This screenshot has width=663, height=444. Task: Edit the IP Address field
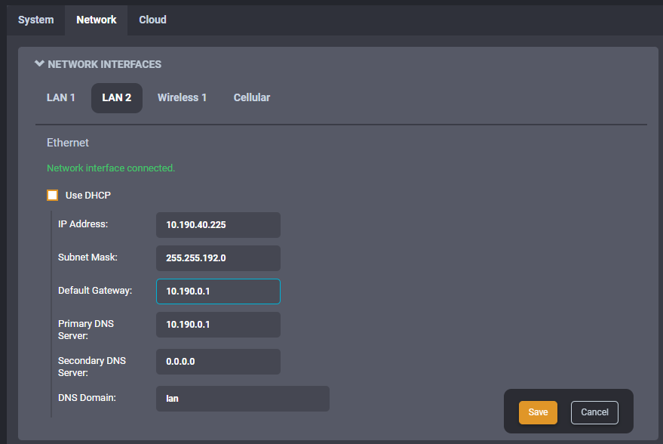click(218, 225)
